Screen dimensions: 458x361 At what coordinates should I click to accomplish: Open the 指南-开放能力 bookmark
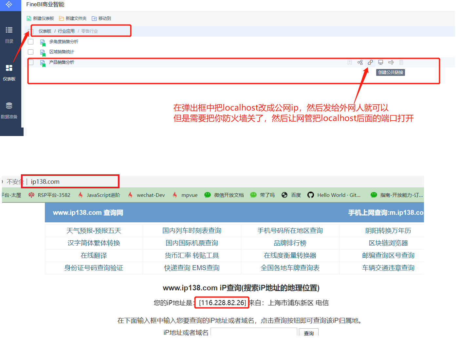(397, 195)
